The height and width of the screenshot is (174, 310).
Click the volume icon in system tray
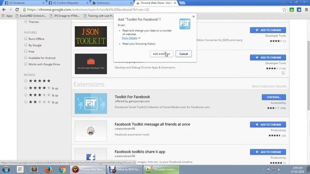coord(279,170)
